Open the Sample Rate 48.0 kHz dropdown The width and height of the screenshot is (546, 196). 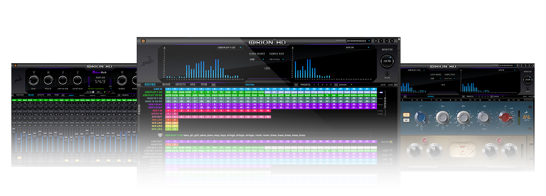(x=276, y=59)
